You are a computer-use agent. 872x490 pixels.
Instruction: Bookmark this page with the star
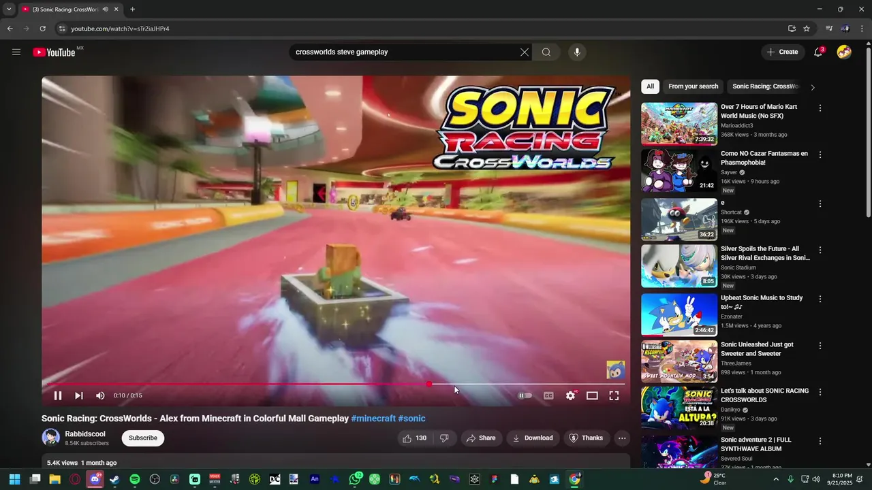(807, 29)
